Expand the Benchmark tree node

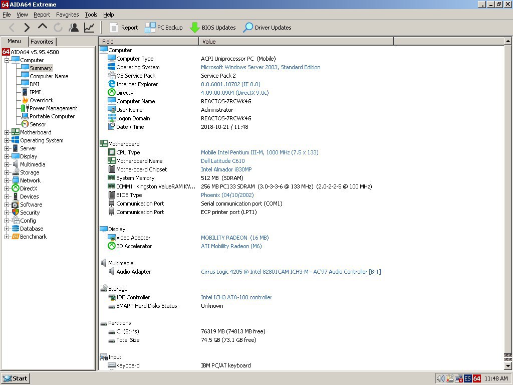pyautogui.click(x=7, y=237)
